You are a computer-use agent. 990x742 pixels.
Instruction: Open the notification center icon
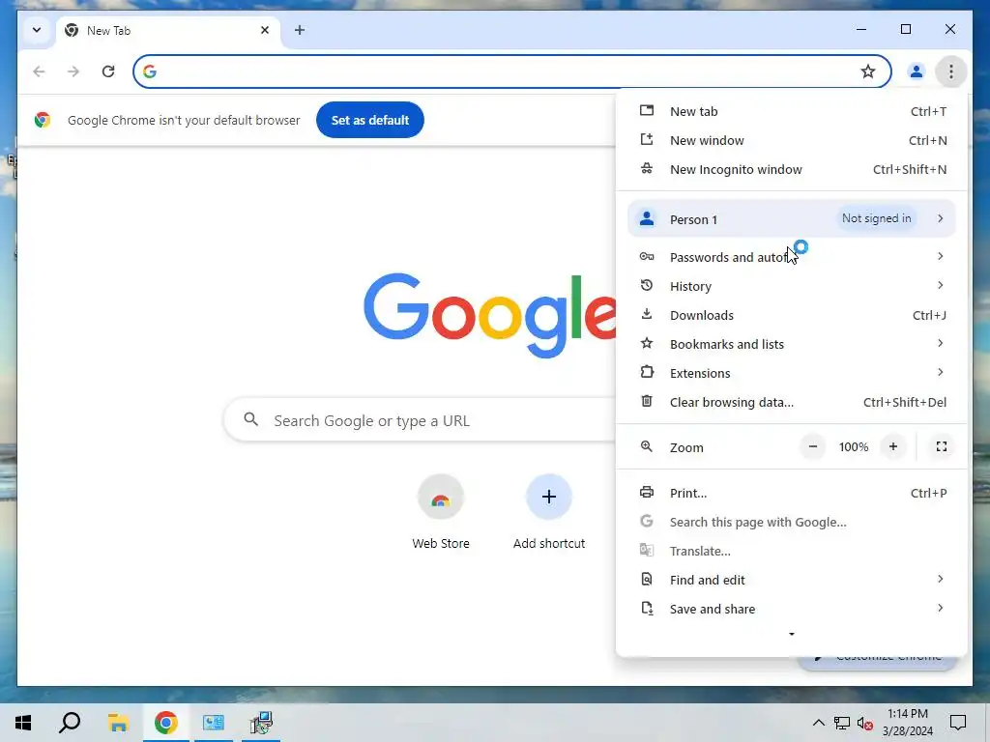(x=958, y=723)
